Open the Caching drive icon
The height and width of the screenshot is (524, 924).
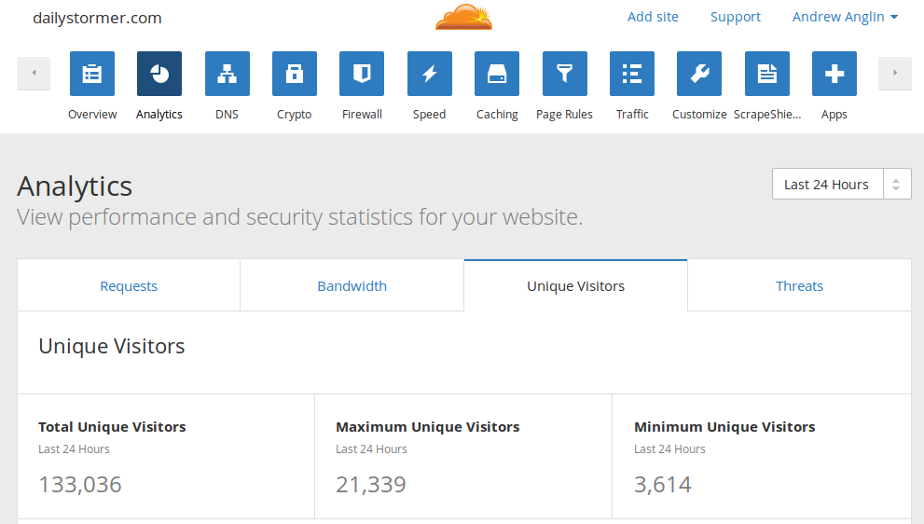click(497, 75)
